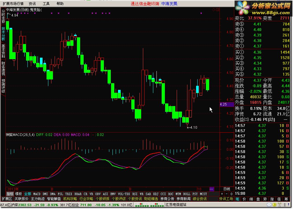This screenshot has width=293, height=209.
Task: Switch indicator to RSI
Action: tap(135, 194)
